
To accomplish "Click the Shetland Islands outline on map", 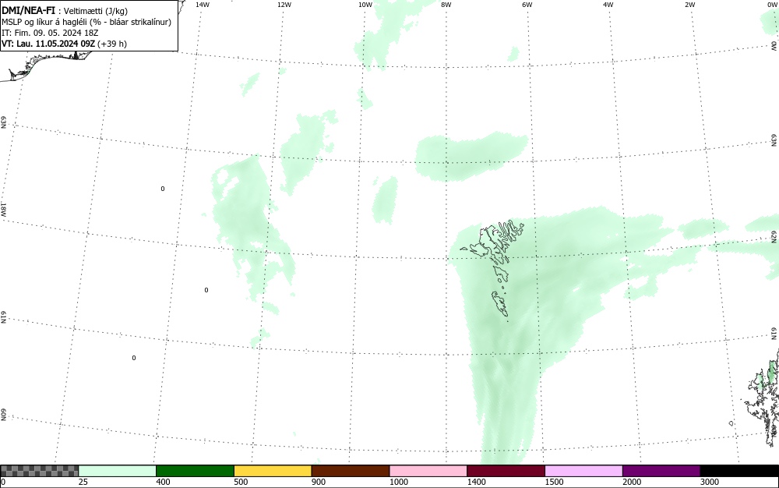I will point(764,398).
